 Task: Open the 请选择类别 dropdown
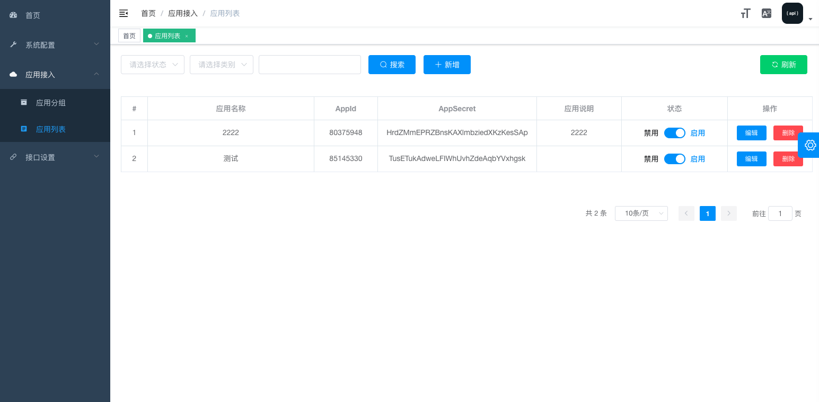click(x=222, y=65)
